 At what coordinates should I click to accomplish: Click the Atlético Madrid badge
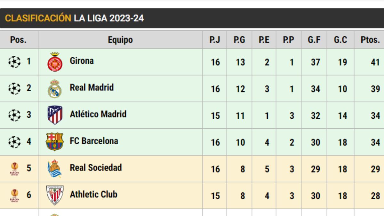point(55,115)
